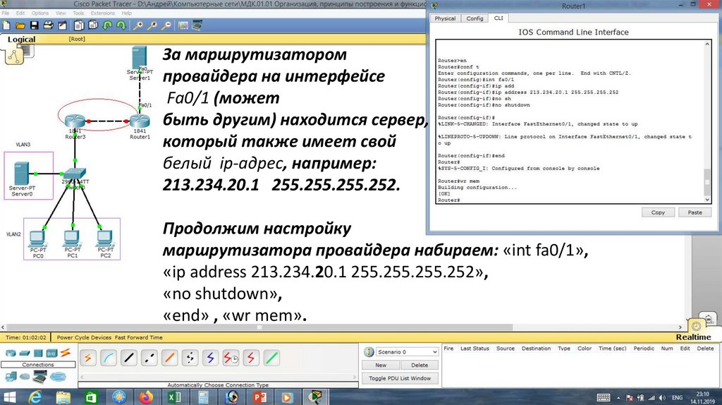Open the Help menu
The width and height of the screenshot is (722, 405).
[126, 13]
